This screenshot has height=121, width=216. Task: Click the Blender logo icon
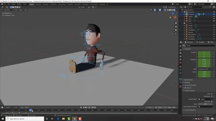[x=2, y=4]
